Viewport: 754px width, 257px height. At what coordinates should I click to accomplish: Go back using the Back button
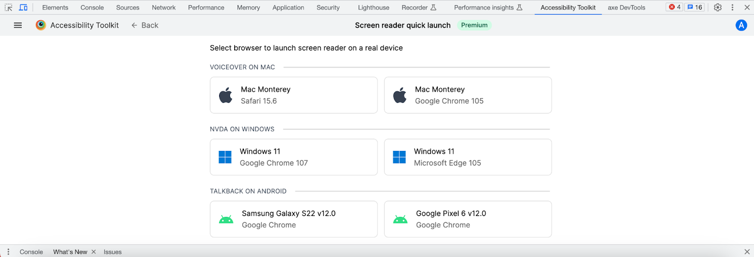pyautogui.click(x=145, y=25)
